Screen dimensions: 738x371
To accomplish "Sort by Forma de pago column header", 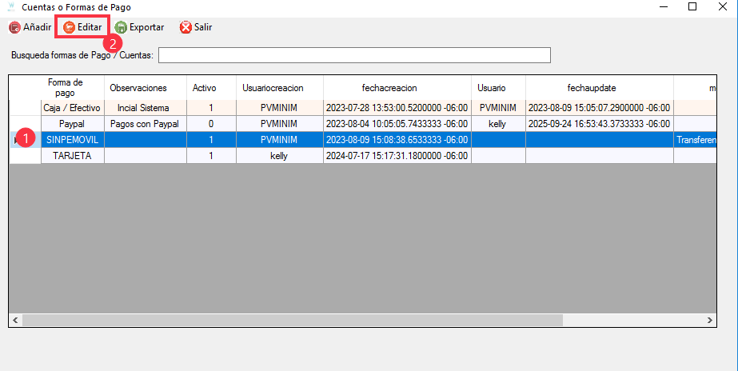I will coord(72,87).
